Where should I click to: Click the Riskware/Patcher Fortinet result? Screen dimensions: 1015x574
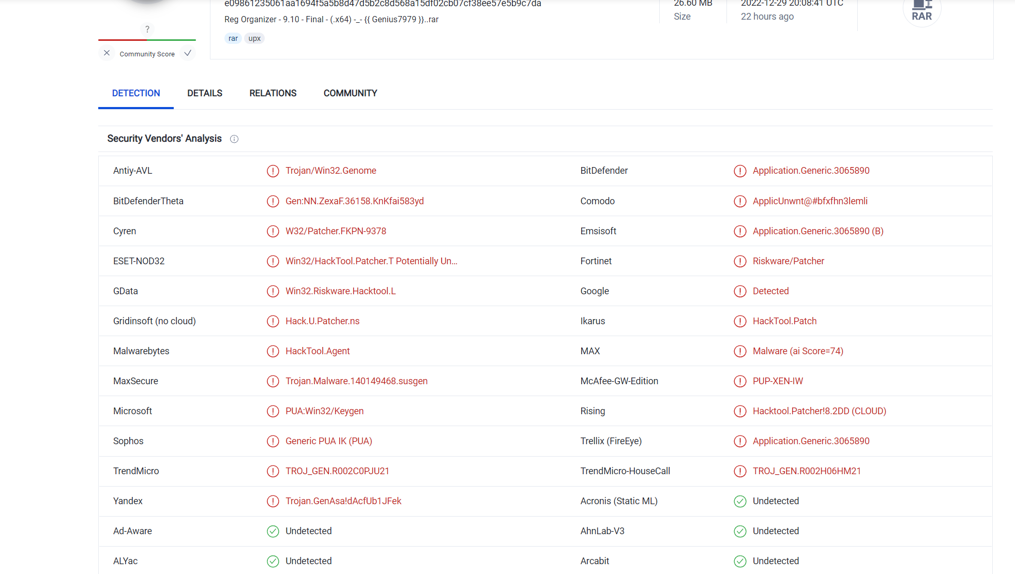coord(789,261)
